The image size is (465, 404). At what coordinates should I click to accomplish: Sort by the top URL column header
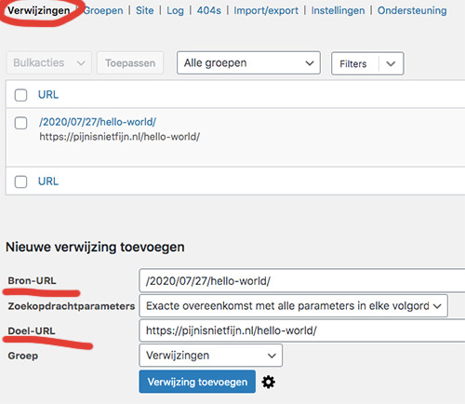48,95
